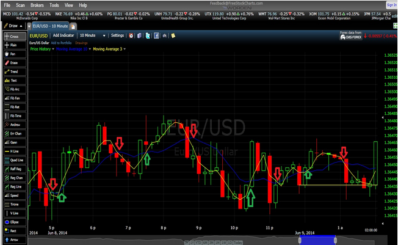Select the Quad Line tool
This screenshot has height=245, width=398.
pyautogui.click(x=15, y=160)
